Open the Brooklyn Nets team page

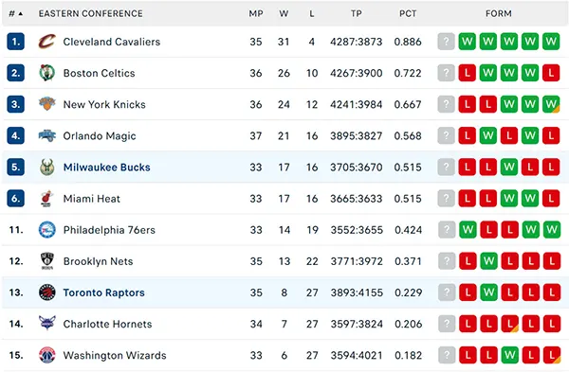point(98,261)
